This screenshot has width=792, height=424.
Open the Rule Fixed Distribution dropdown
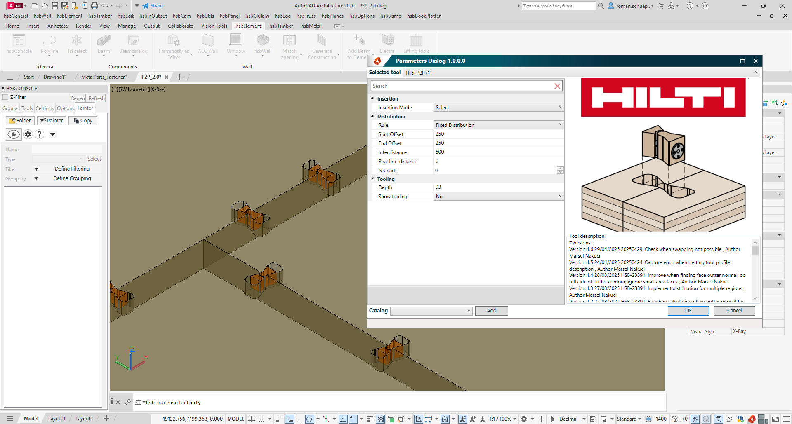(x=560, y=124)
